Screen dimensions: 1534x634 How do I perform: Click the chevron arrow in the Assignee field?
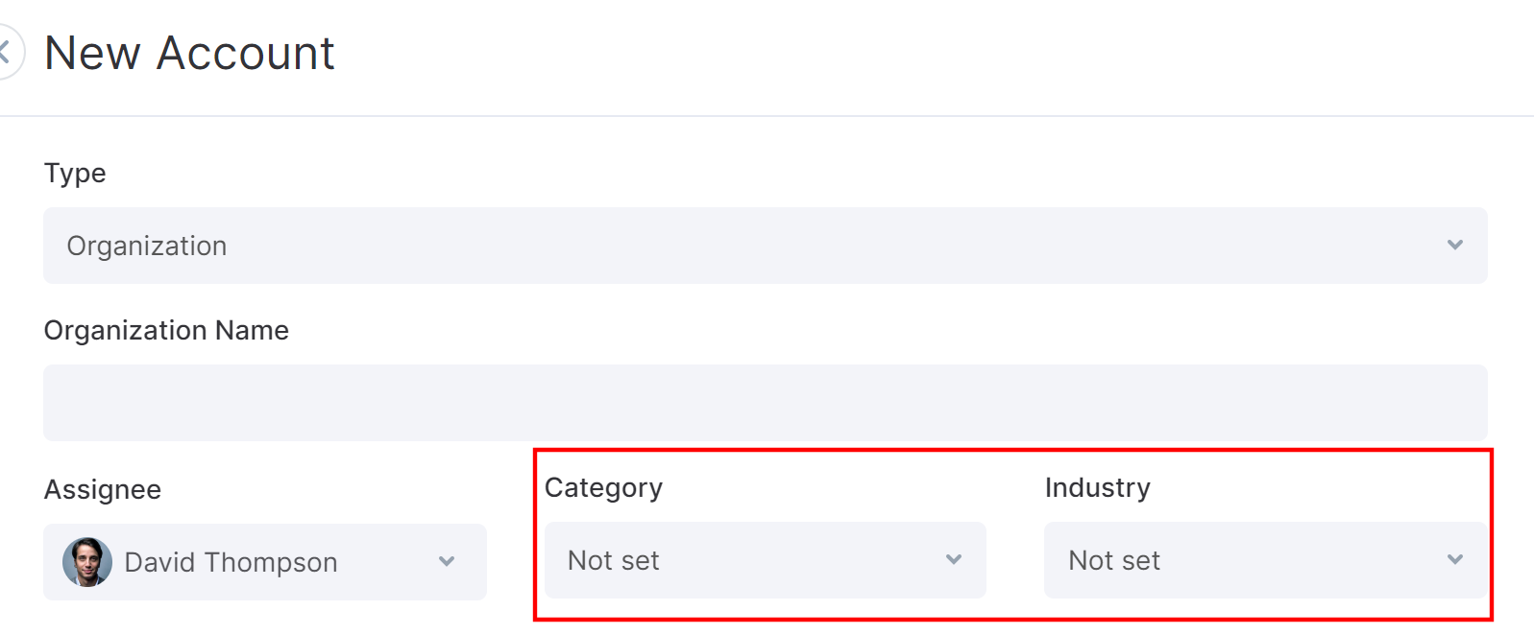447,561
